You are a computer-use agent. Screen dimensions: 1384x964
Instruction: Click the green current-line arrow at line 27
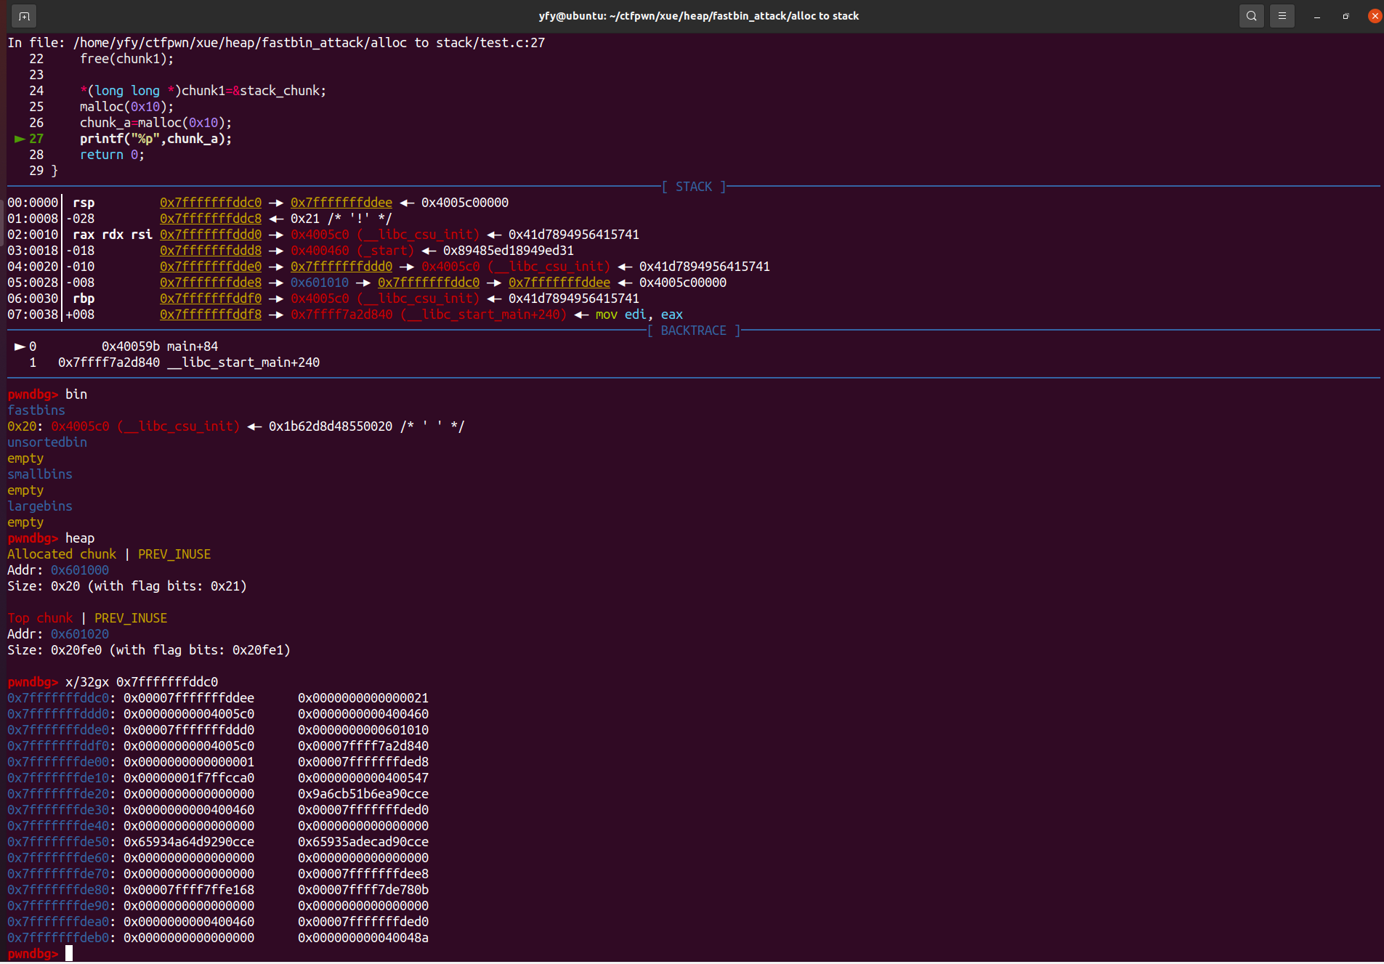click(20, 139)
